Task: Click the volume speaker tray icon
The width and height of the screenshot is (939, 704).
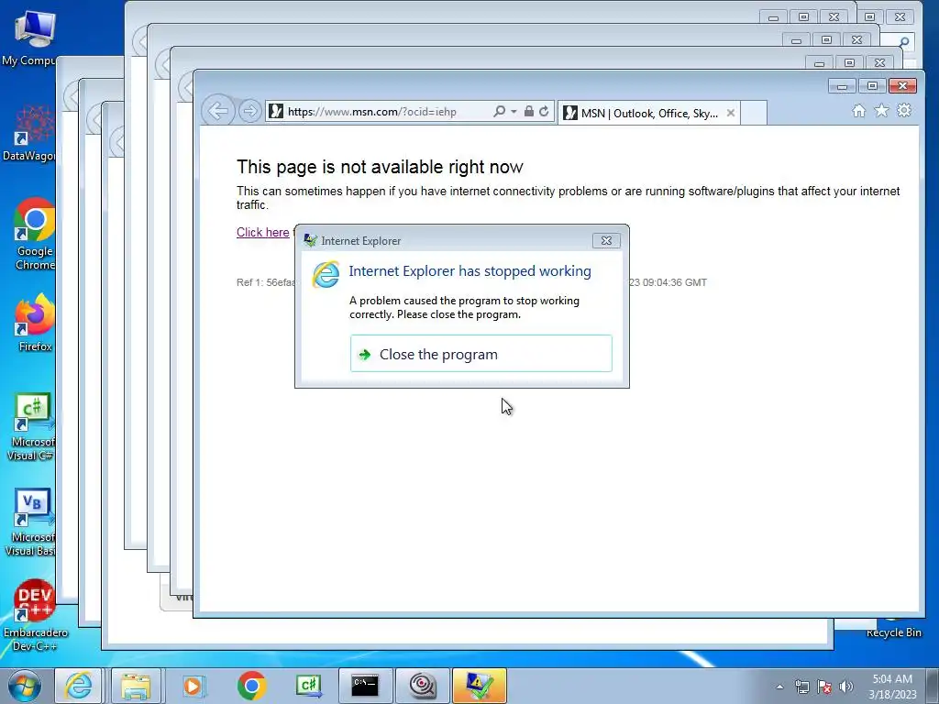Action: [846, 687]
